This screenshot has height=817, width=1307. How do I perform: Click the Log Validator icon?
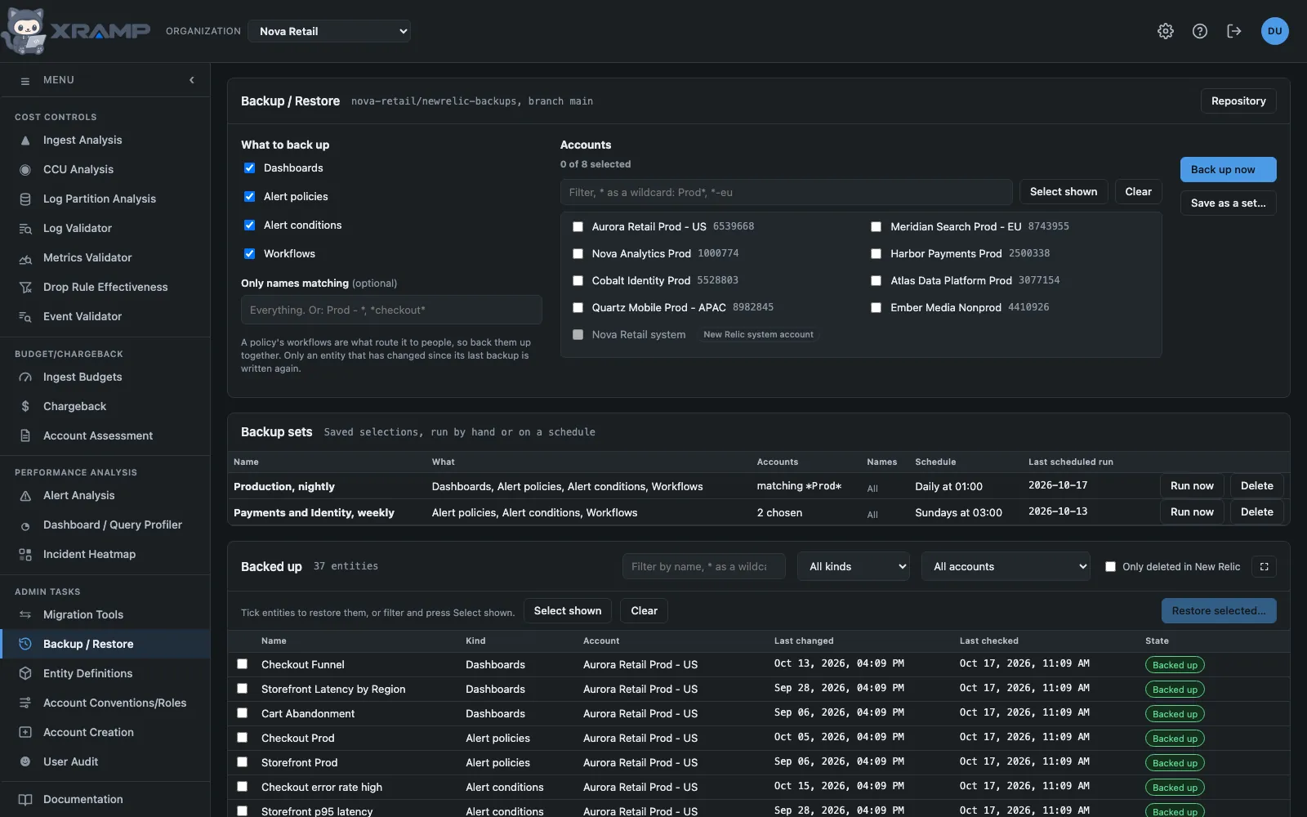click(25, 229)
